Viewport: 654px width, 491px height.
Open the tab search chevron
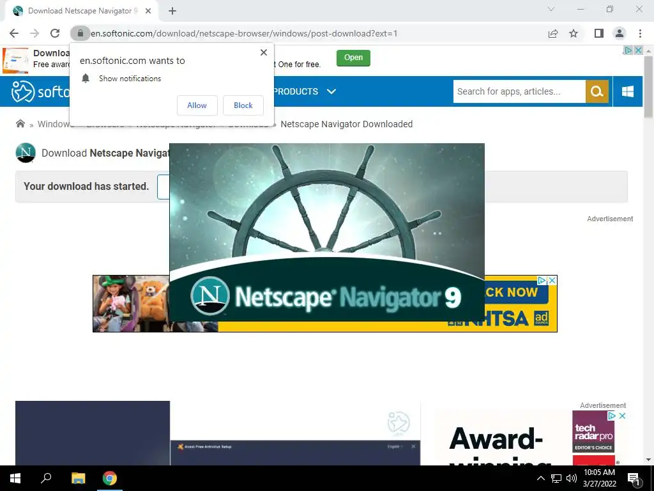point(551,9)
